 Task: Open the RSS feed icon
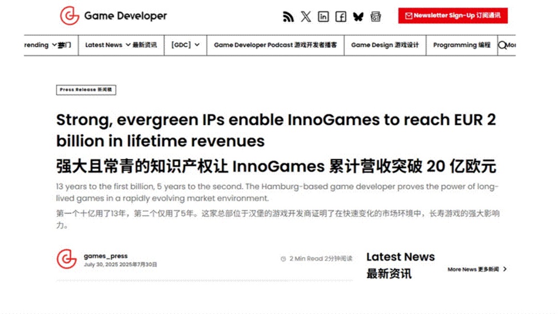[288, 17]
